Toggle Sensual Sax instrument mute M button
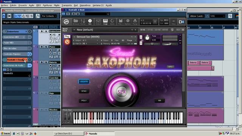Viewport: 242px width, 136px height. [x=141, y=43]
